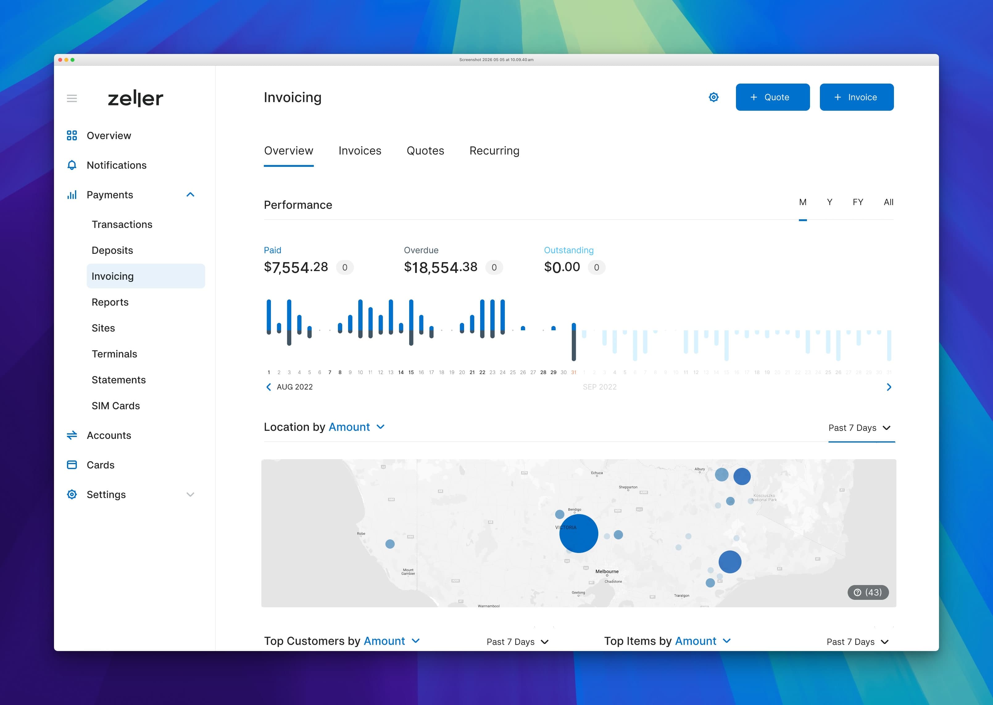Toggle the Overdue series label
993x705 pixels.
(x=421, y=250)
